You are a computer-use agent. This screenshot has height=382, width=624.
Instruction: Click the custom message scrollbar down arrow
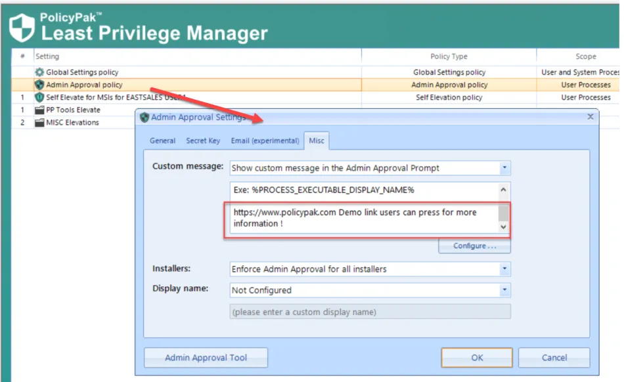[504, 227]
